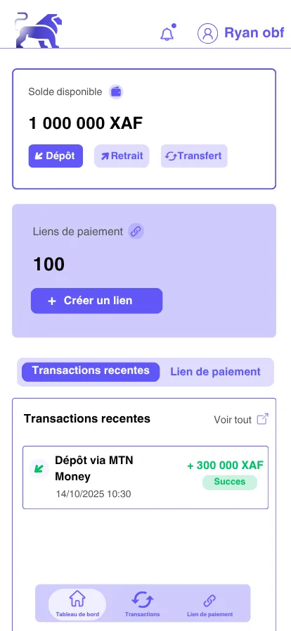Click the lion logo in header
The height and width of the screenshot is (631, 291).
pyautogui.click(x=38, y=30)
